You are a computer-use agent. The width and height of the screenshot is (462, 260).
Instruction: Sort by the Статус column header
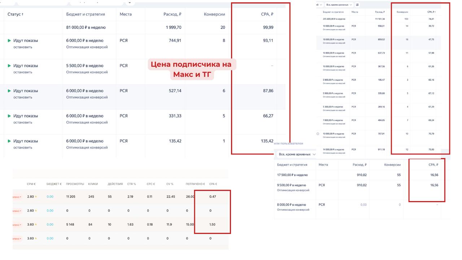(x=16, y=14)
